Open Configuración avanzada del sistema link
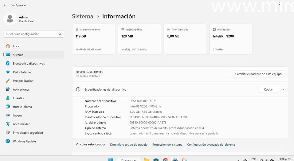Image resolution: width=294 pixels, height=161 pixels. (211, 144)
